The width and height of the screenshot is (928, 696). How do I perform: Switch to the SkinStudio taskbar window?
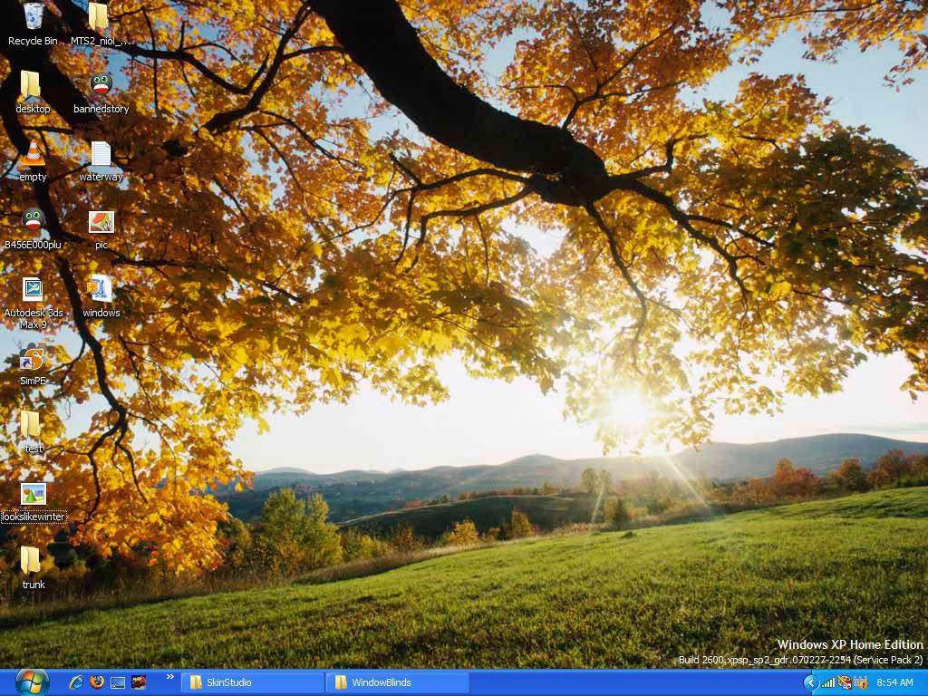point(253,682)
